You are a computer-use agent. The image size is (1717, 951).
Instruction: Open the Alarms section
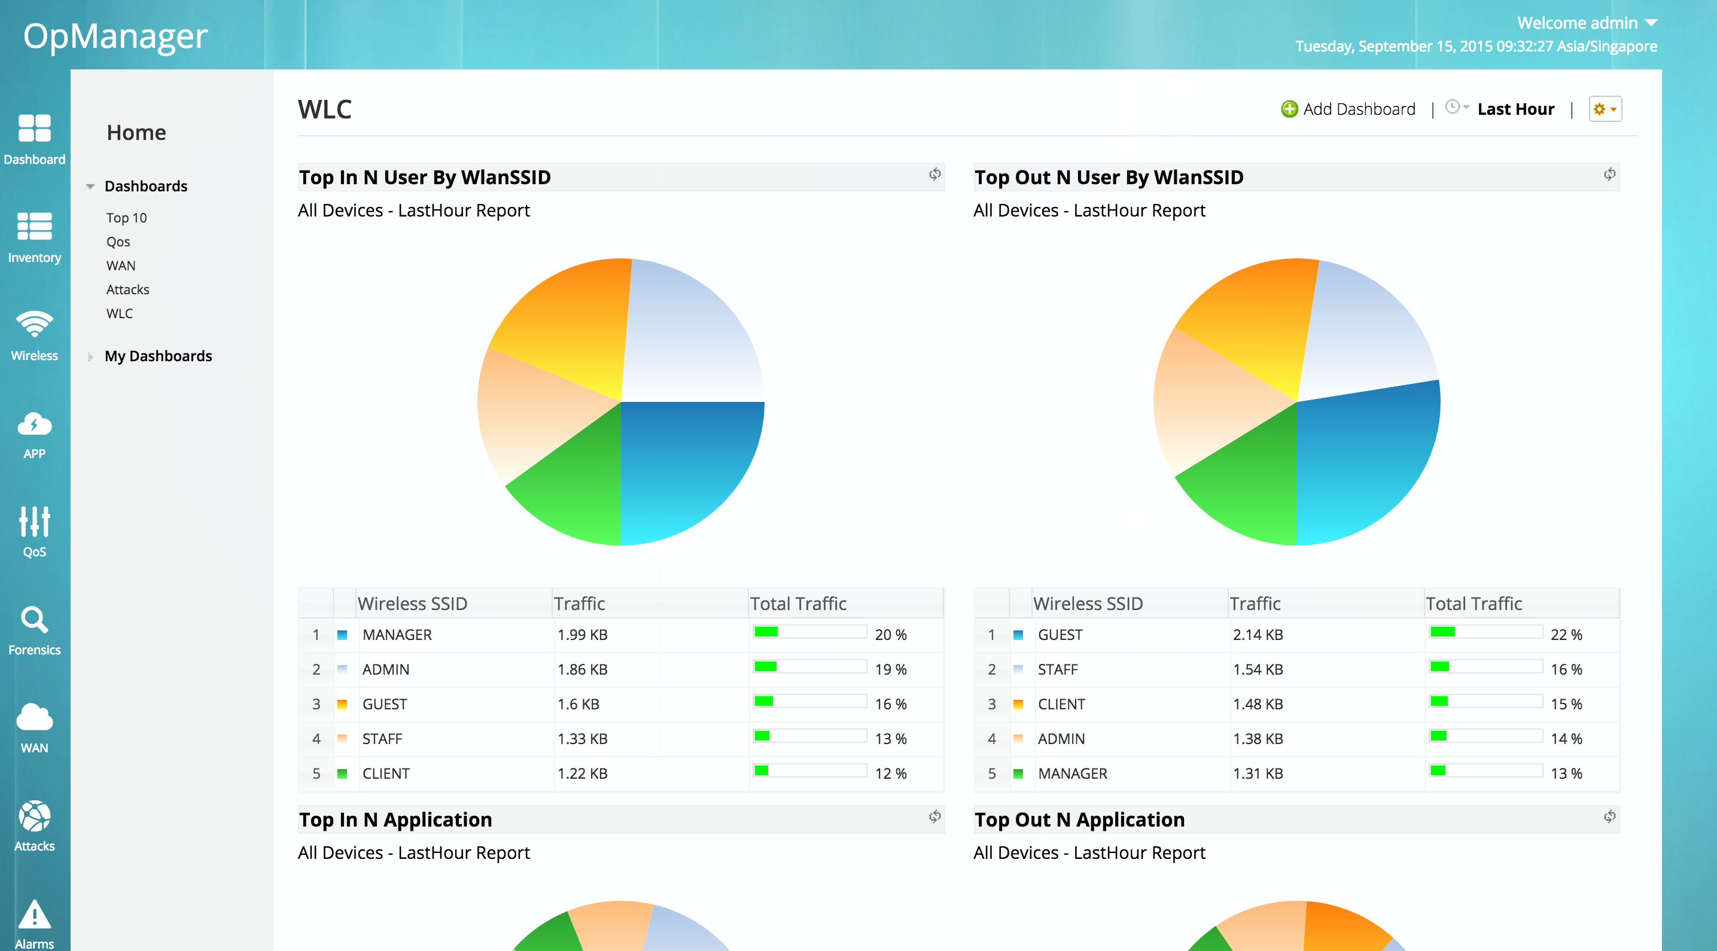34,922
